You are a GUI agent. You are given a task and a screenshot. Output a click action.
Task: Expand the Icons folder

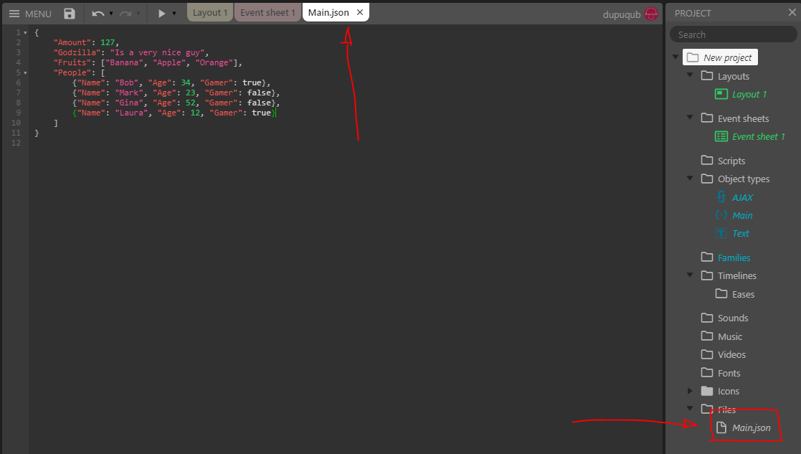point(690,391)
